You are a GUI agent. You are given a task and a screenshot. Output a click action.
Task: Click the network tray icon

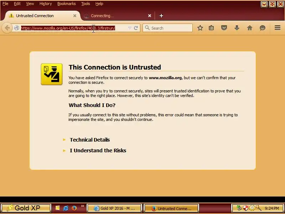tap(239, 208)
